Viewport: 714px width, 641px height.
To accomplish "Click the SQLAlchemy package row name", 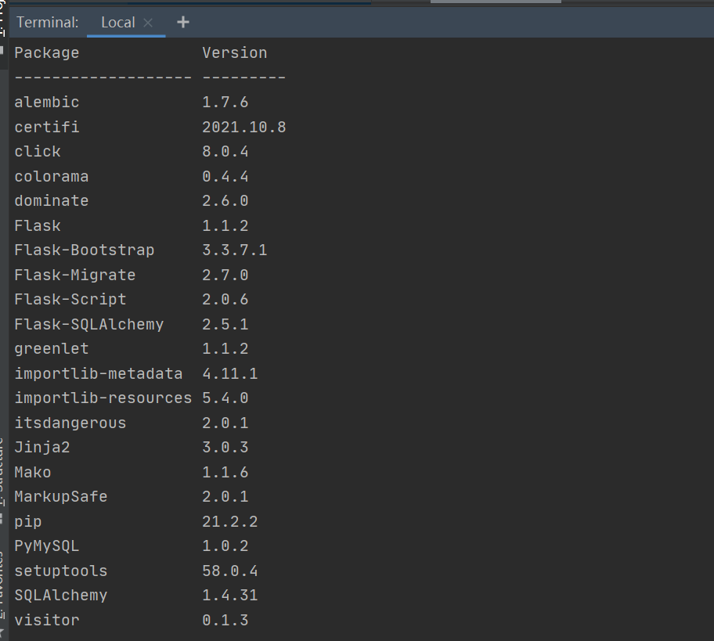I will point(61,595).
